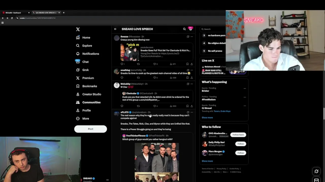Bookmark the Melsabby post

[187, 106]
